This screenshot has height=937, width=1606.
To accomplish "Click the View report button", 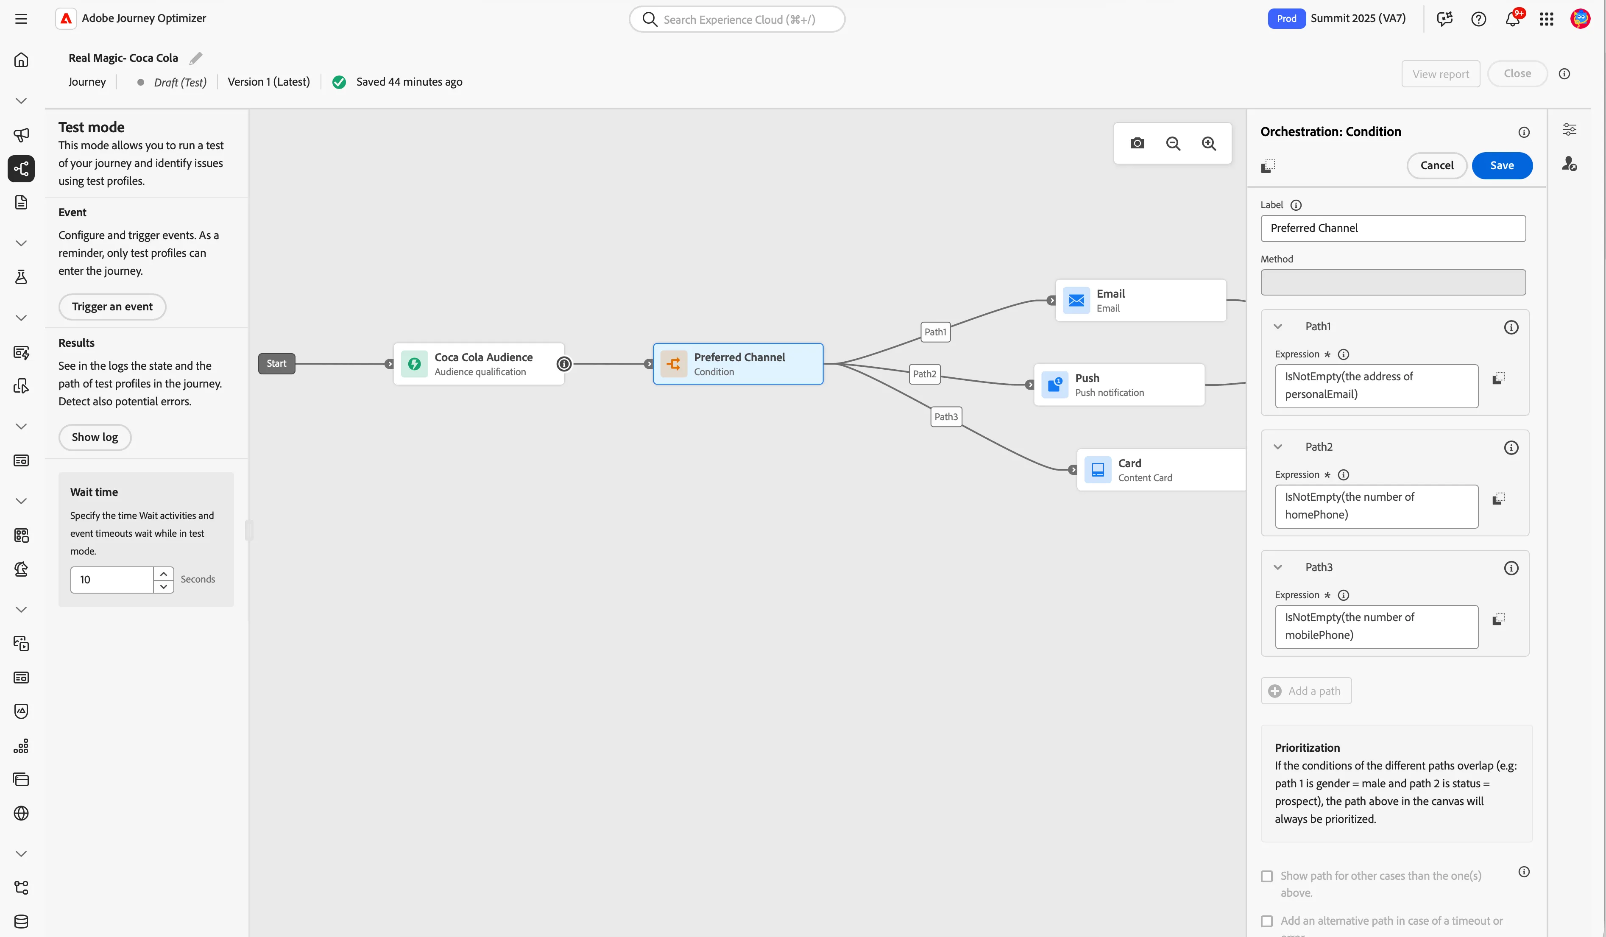I will [x=1440, y=74].
